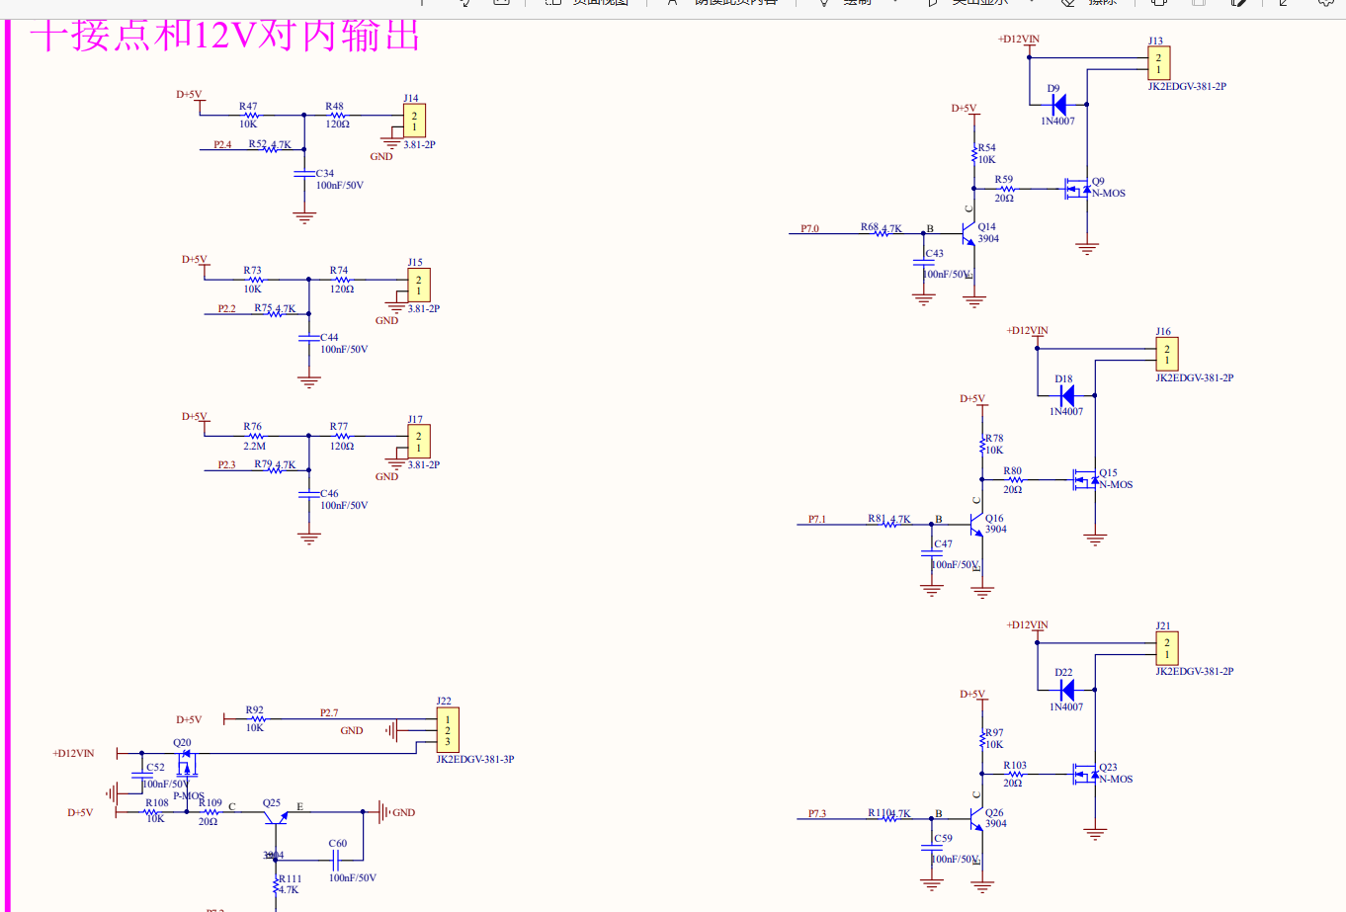The height and width of the screenshot is (912, 1346).
Task: Click the Q9 N-MOS transistor symbol
Action: coord(1076,188)
